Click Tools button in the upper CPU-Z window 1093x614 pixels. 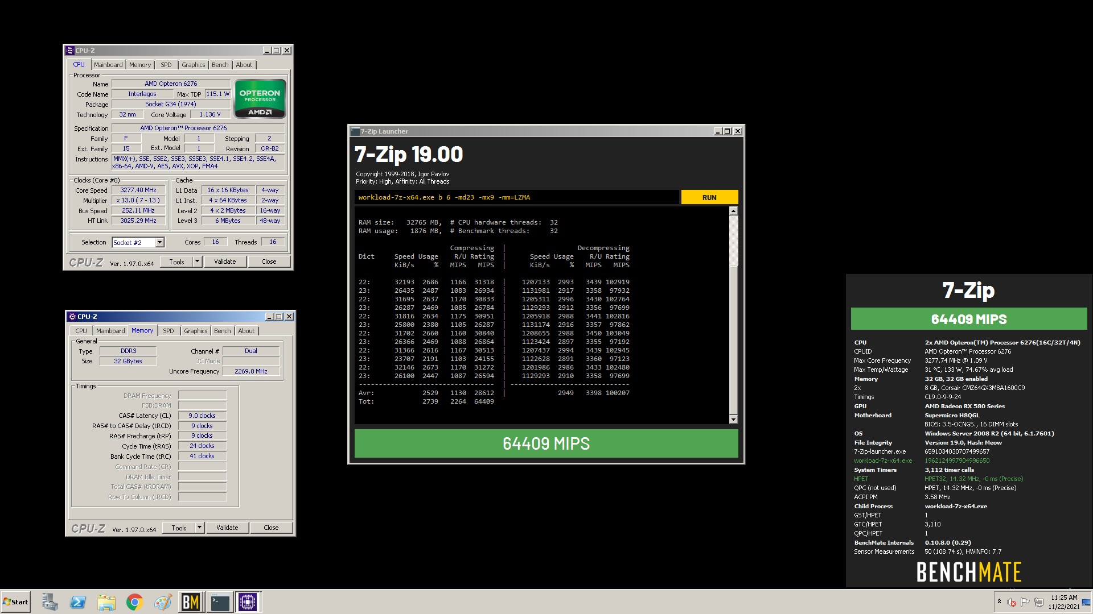[176, 262]
